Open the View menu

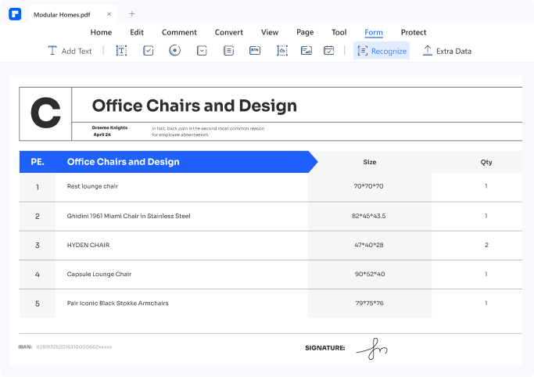click(270, 32)
